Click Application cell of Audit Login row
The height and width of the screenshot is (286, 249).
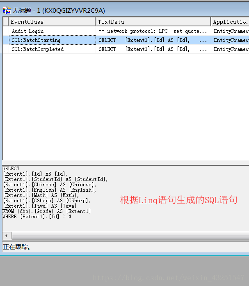coord(230,31)
